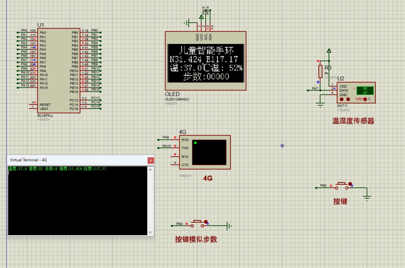
Task: Click the 温湿度传感器 text label
Action: coord(353,121)
